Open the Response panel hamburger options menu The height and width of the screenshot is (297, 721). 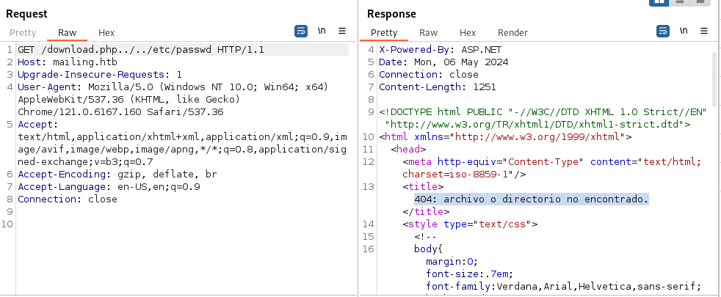(x=704, y=32)
